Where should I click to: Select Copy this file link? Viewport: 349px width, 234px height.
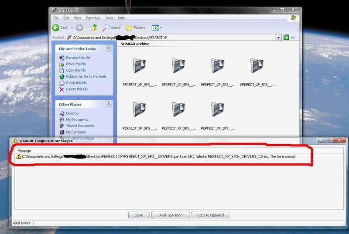(76, 70)
